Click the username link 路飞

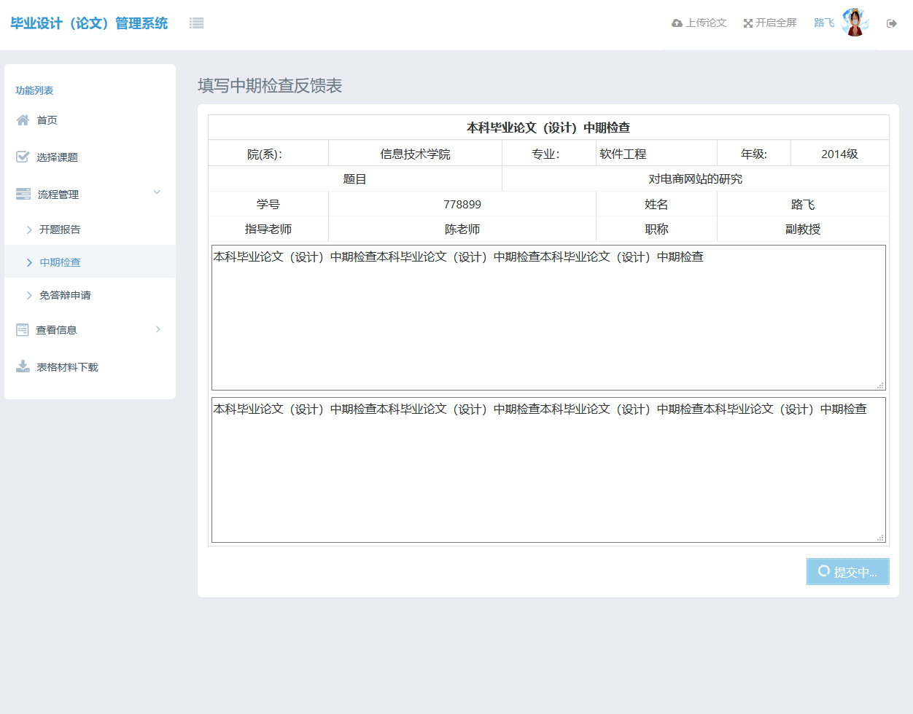[823, 23]
